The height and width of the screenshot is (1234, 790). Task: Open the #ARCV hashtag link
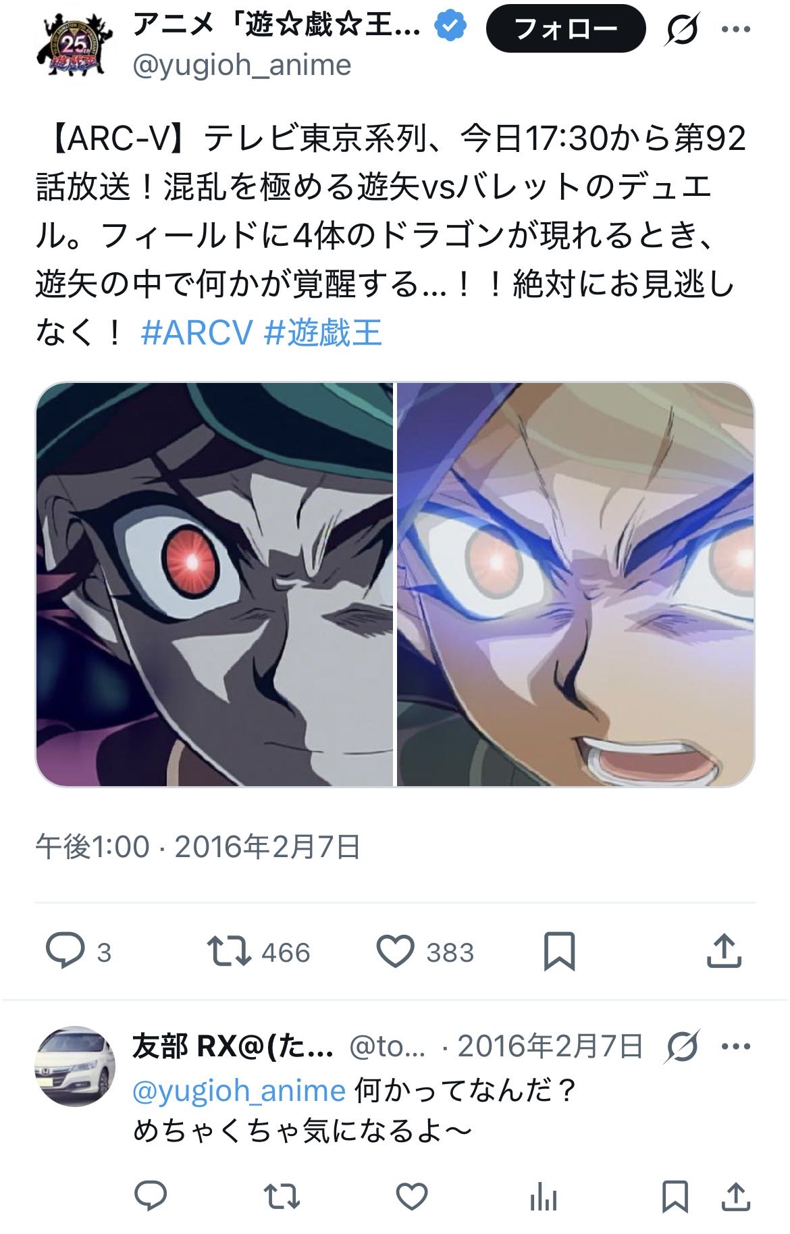coord(196,332)
